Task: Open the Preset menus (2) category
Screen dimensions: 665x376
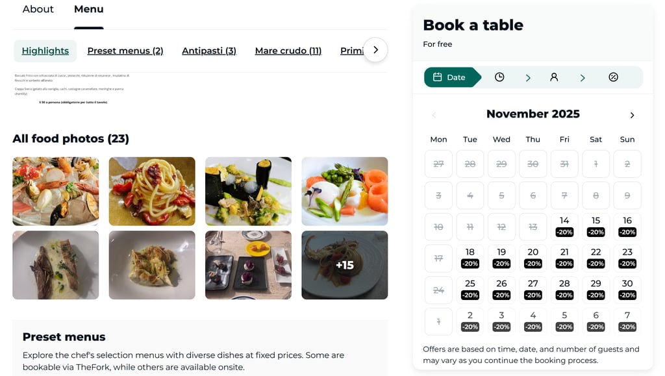Action: tap(125, 50)
